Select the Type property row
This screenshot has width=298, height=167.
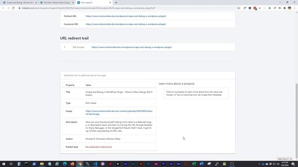(x=109, y=103)
